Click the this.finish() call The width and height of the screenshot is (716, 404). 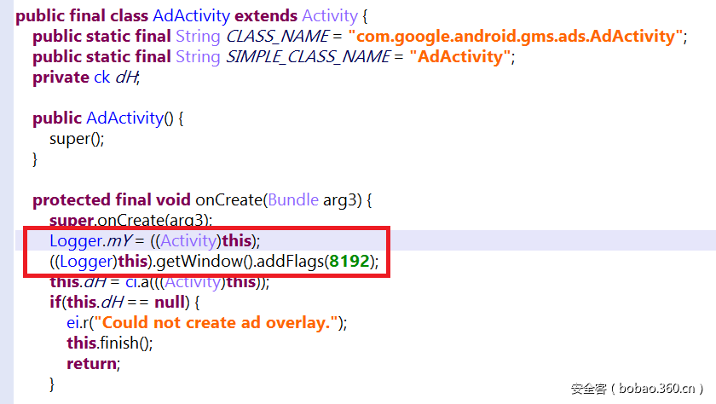109,343
